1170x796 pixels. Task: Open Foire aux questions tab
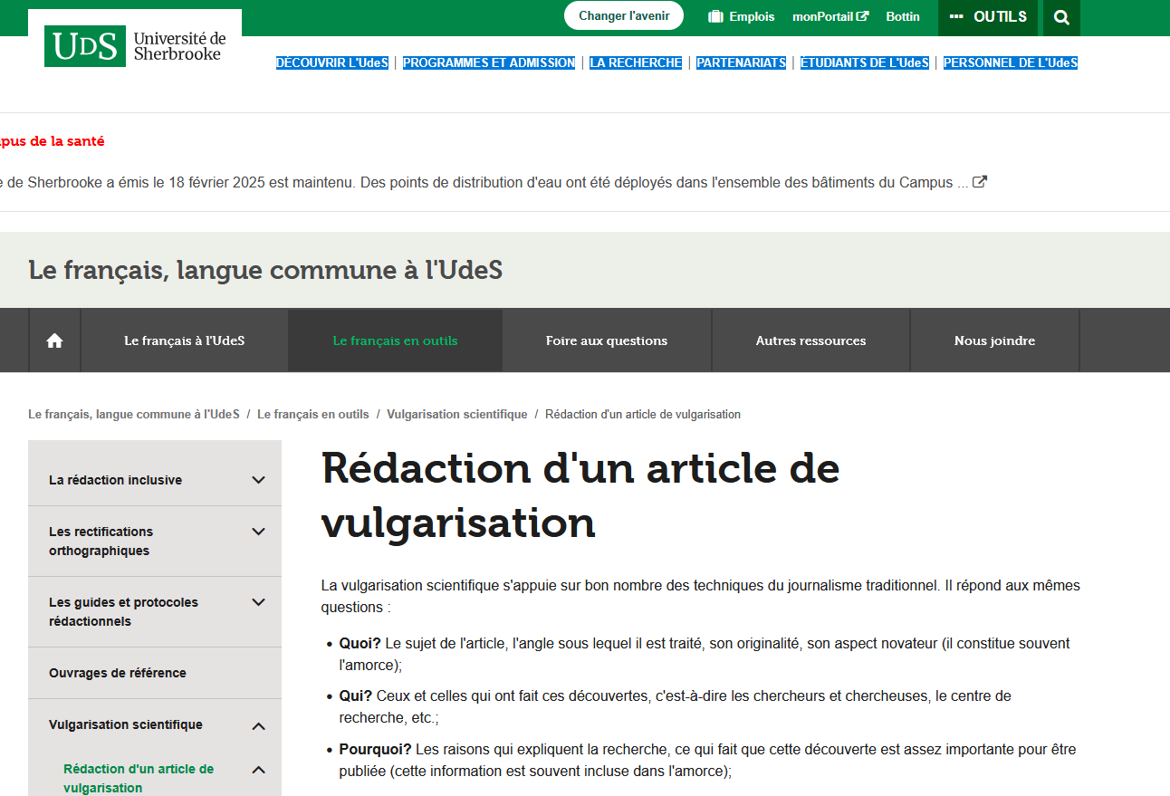coord(606,340)
